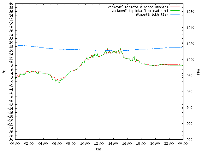Screen dimensions: 202x151
Task: Click the left axis label '-20'
Action: [x=10, y=120]
